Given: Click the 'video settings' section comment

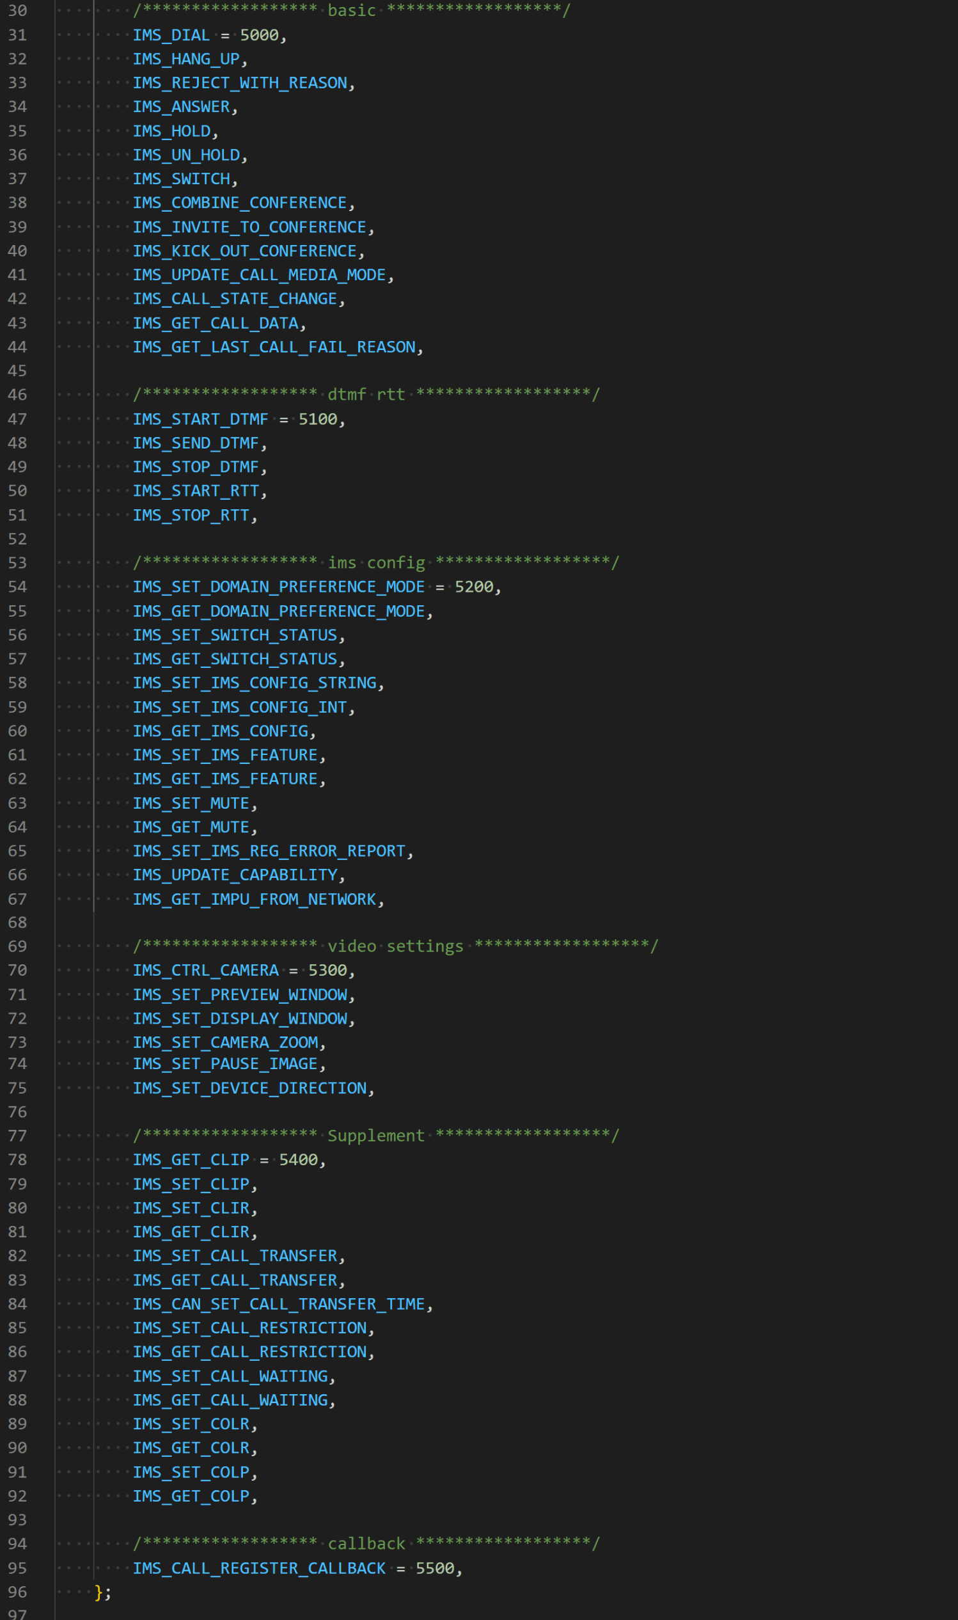Looking at the screenshot, I should pos(396,946).
